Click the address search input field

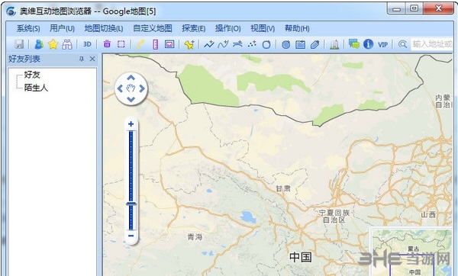[x=432, y=44]
